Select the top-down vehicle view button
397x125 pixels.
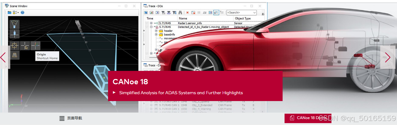15,34
